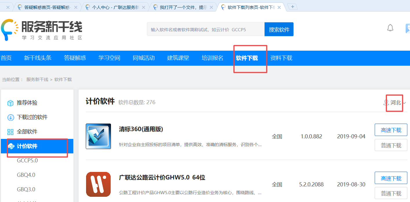Close the 答疑解惑首页 browser tab
The height and width of the screenshot is (202, 410).
pyautogui.click(x=76, y=7)
